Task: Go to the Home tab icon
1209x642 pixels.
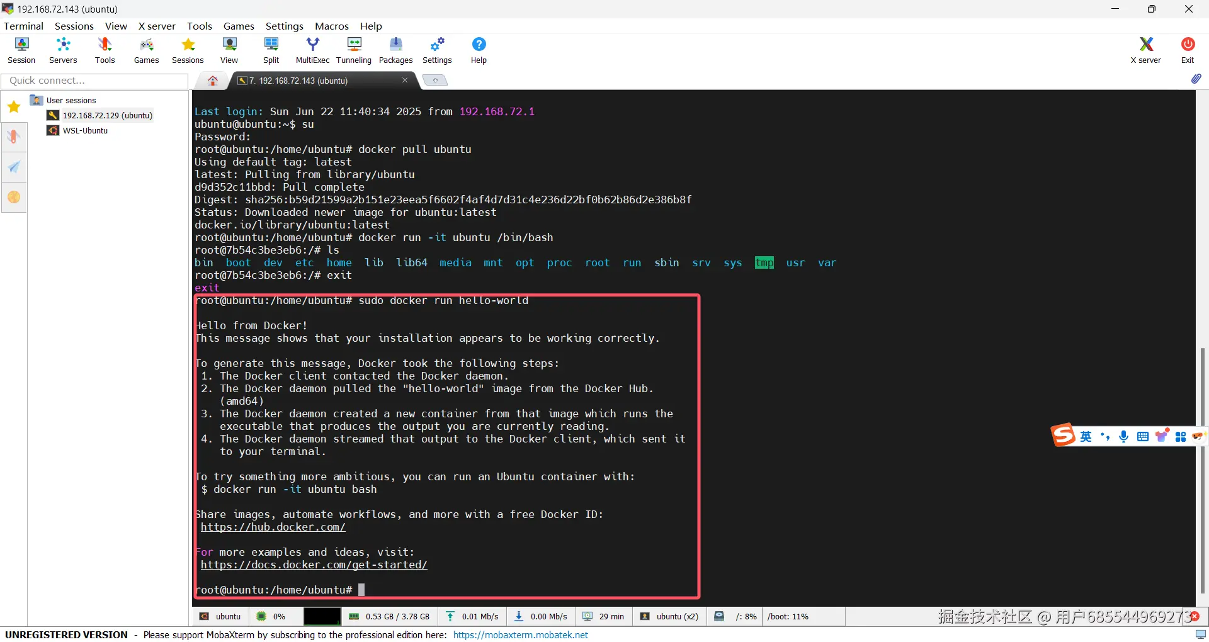Action: click(213, 81)
